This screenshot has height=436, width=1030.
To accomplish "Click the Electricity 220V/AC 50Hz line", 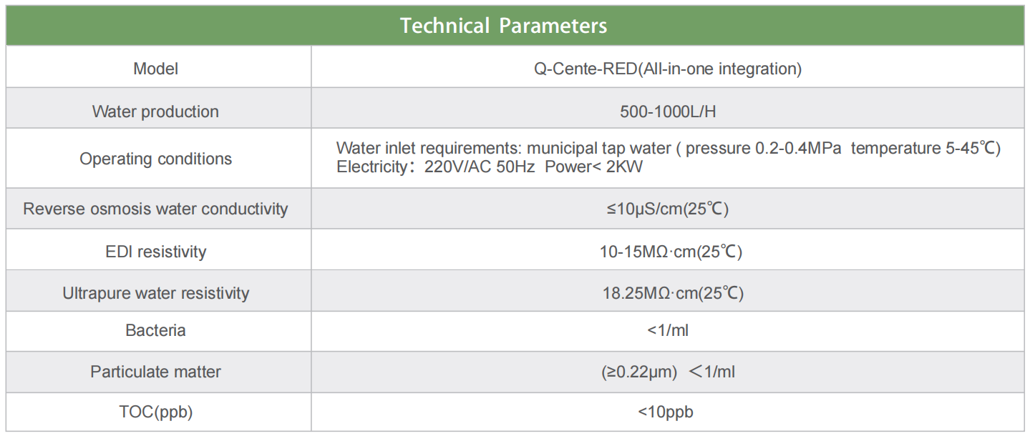I will [x=487, y=167].
